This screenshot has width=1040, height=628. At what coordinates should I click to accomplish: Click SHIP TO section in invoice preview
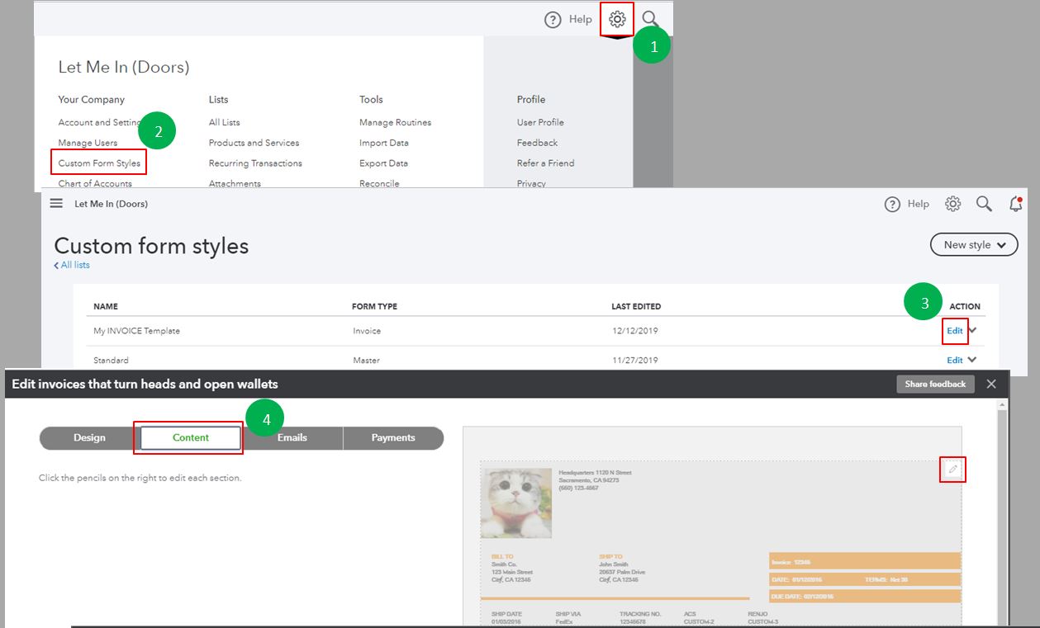pyautogui.click(x=622, y=569)
